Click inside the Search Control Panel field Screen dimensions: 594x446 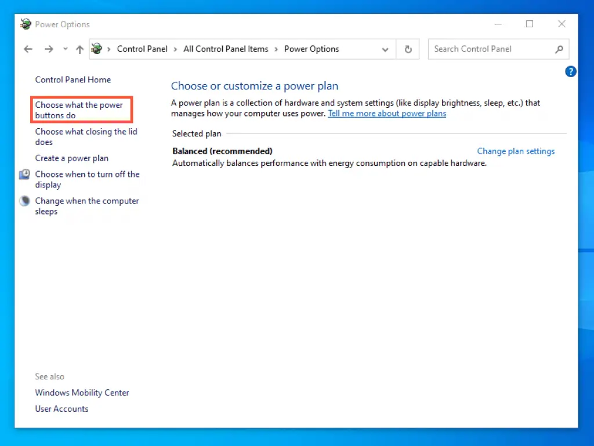pos(487,49)
